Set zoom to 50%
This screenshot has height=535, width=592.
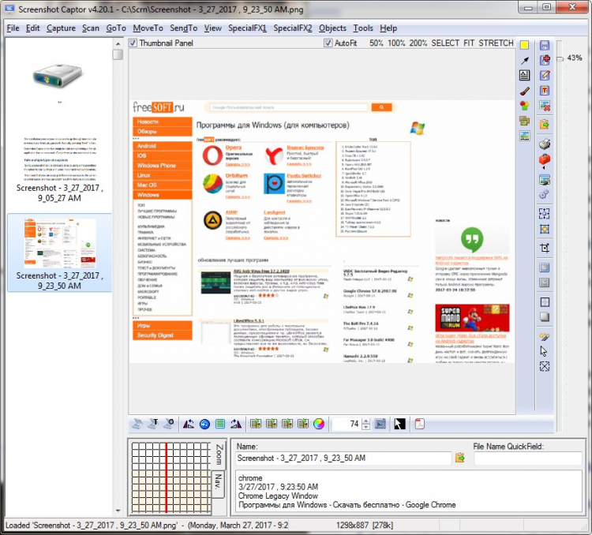pyautogui.click(x=376, y=43)
